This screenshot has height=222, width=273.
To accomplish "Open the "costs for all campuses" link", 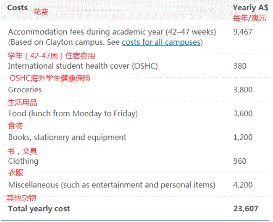I will click(x=161, y=42).
